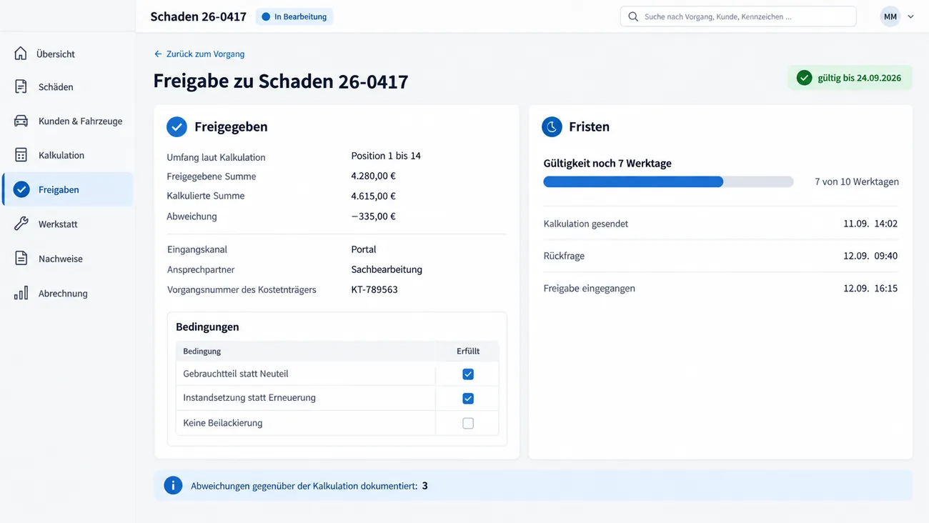Click the Rückfrage row label
The width and height of the screenshot is (929, 523).
point(564,256)
